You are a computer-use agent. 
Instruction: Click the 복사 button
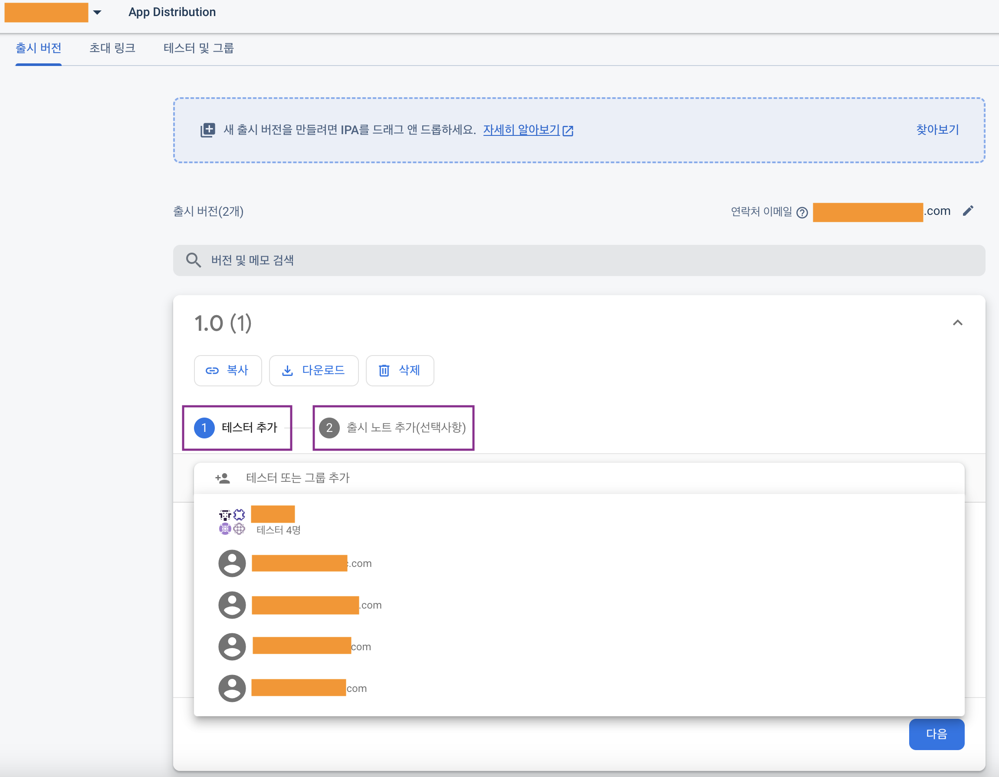228,371
